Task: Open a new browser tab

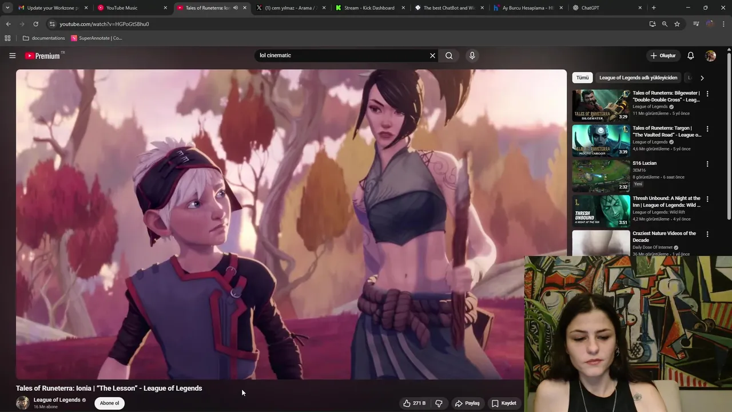Action: click(x=654, y=8)
